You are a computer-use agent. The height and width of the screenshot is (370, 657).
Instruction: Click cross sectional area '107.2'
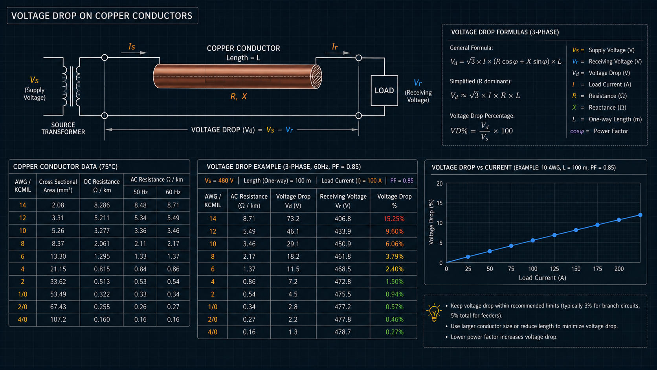click(x=58, y=320)
